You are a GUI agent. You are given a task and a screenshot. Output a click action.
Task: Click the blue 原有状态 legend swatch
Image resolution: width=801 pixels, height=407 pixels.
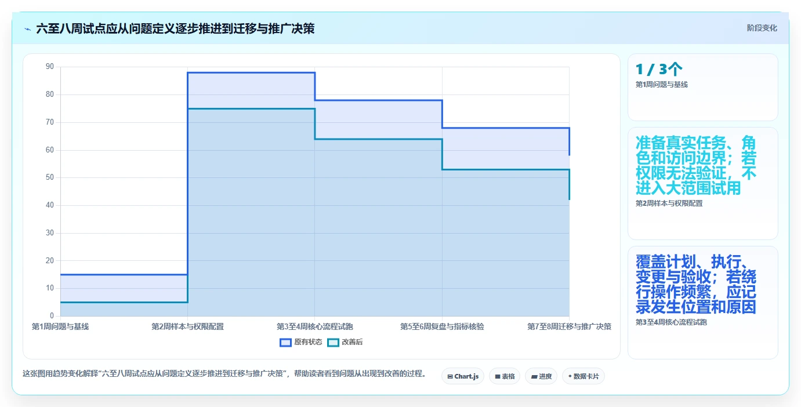coord(285,342)
